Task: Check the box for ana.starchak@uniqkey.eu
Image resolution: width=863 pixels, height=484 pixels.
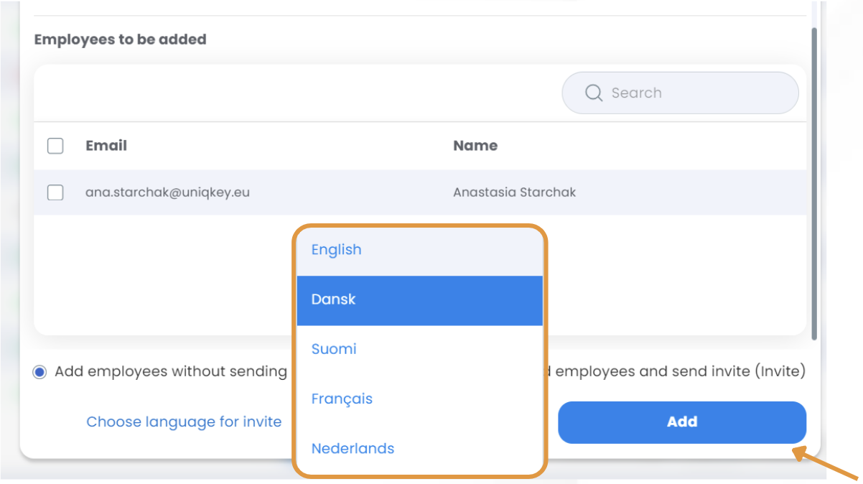Action: 55,192
